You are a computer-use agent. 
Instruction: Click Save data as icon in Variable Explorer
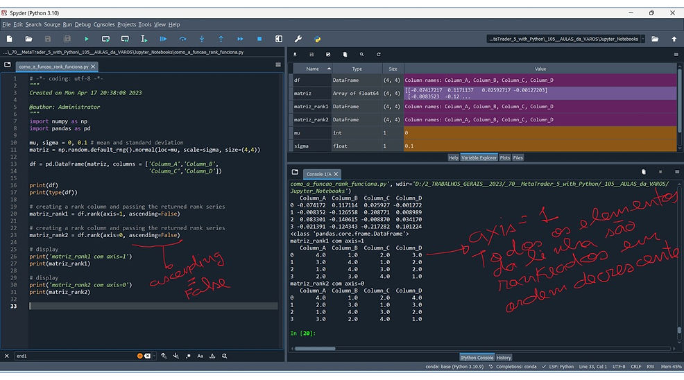[328, 55]
